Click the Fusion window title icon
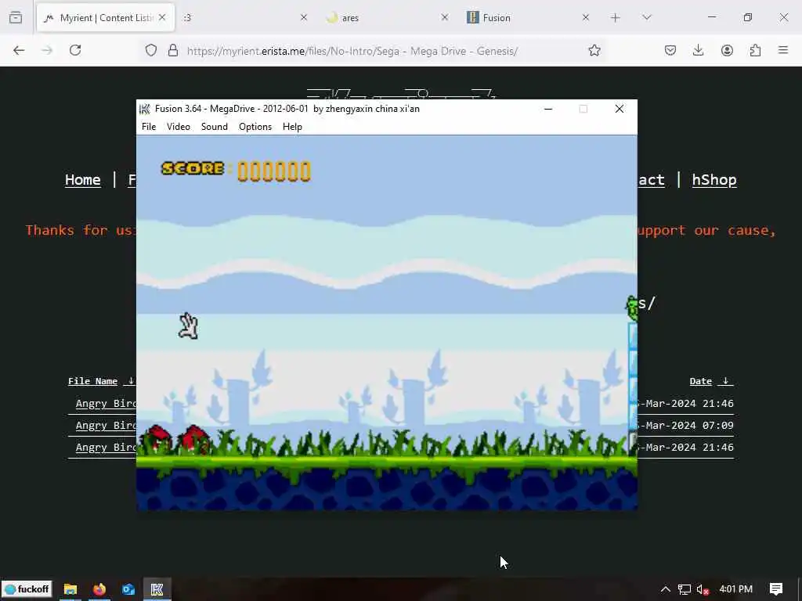 pyautogui.click(x=145, y=109)
